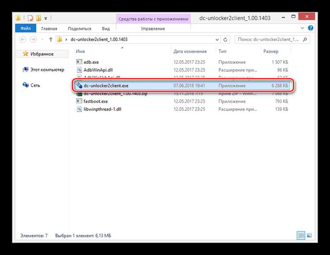This screenshot has height=255, width=330.
Task: Sort by the Тип column header
Action: tap(222, 51)
